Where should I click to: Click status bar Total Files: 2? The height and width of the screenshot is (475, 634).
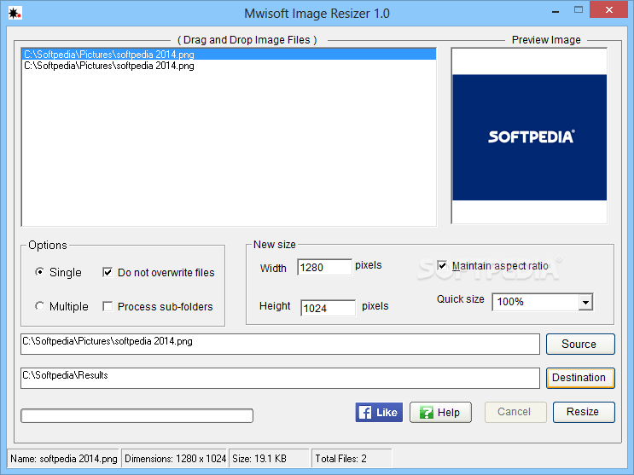click(x=352, y=459)
